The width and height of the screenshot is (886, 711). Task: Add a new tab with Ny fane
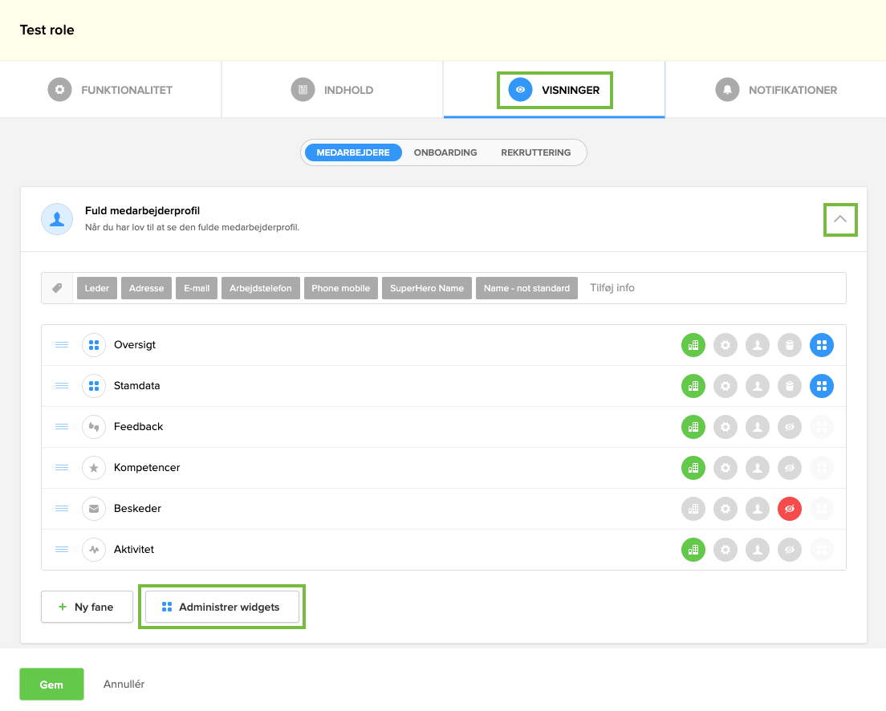tap(87, 607)
